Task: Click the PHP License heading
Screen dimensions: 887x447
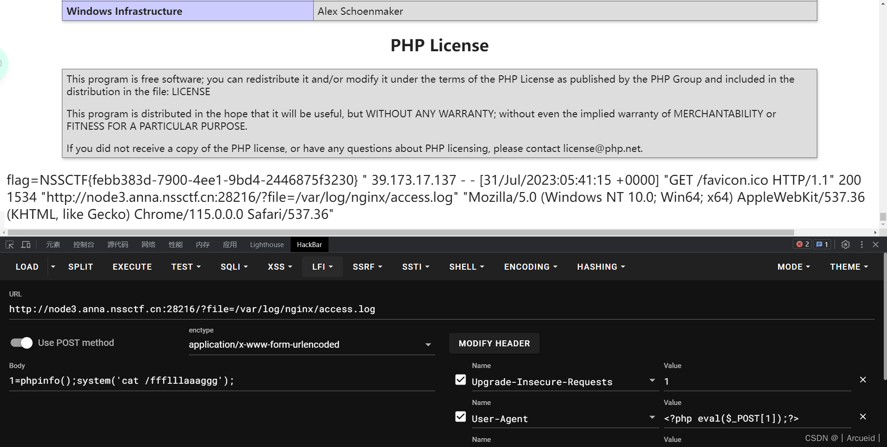Action: click(439, 45)
